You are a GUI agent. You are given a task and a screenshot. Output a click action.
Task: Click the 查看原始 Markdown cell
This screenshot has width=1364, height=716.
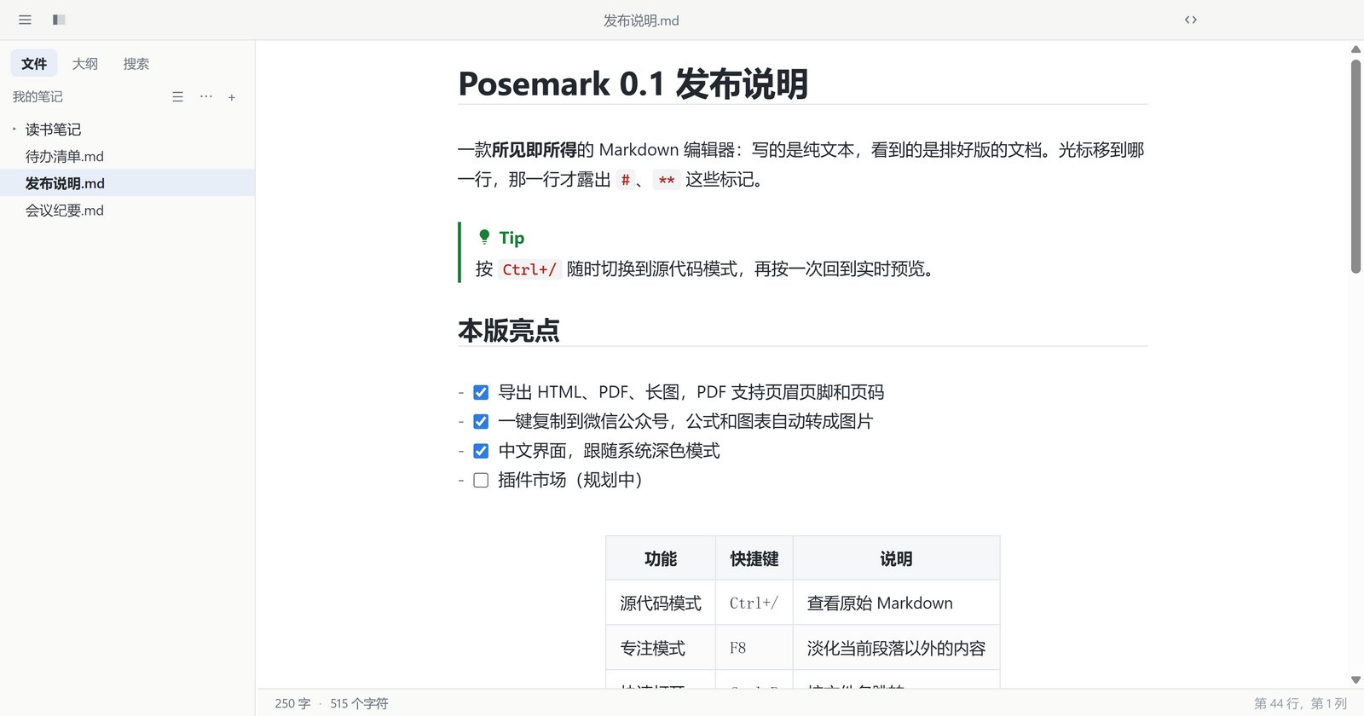pyautogui.click(x=896, y=603)
